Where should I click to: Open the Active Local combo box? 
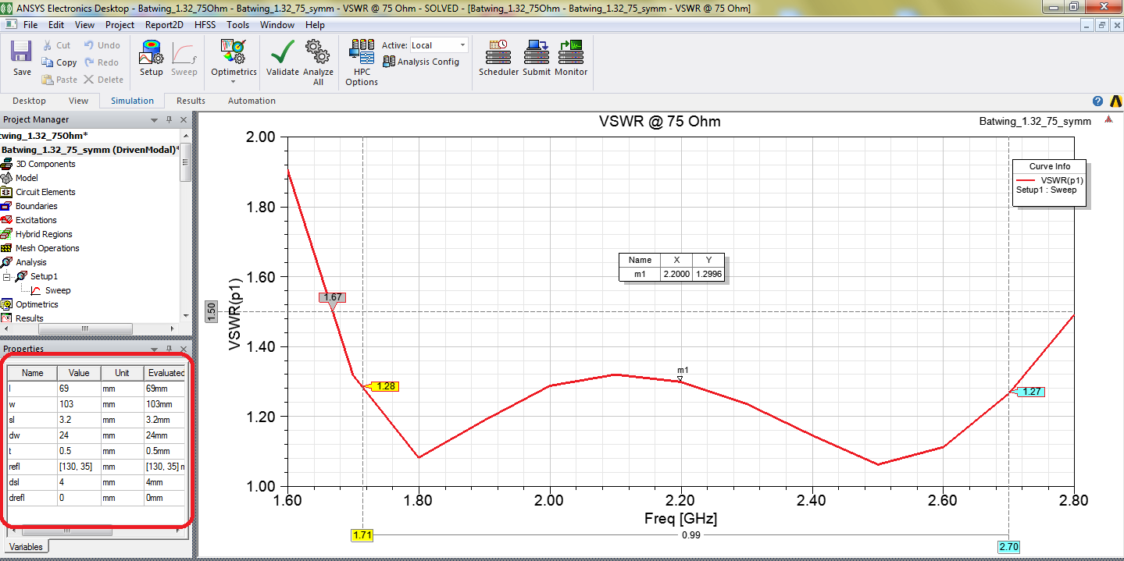(438, 45)
